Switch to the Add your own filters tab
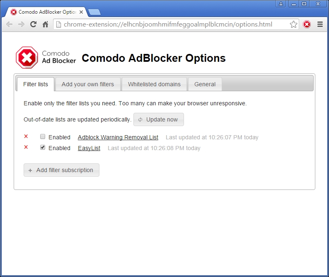329x277 pixels. coord(87,84)
